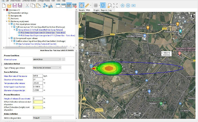Viewport: 198px width, 122px height.
Task: Collapse the Stationary equipment node
Action: (x=7, y=21)
